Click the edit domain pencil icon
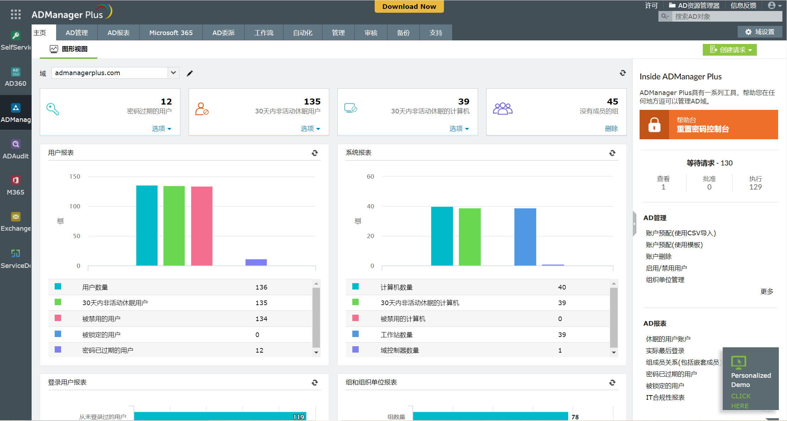This screenshot has width=787, height=421. coord(190,73)
